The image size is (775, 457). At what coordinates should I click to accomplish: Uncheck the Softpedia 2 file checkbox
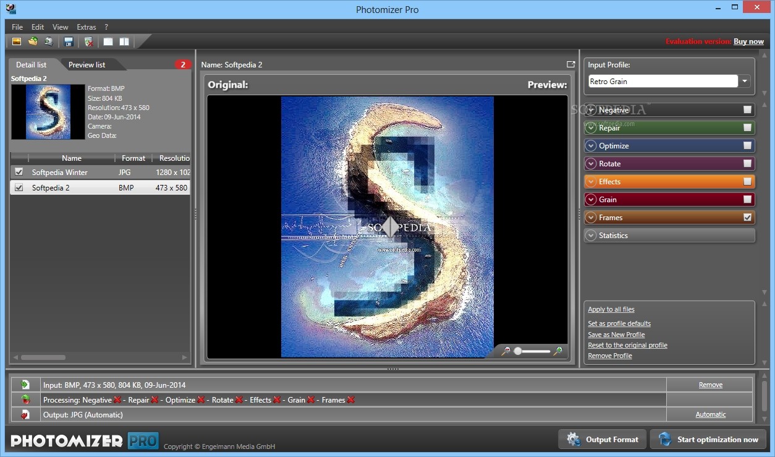point(19,187)
